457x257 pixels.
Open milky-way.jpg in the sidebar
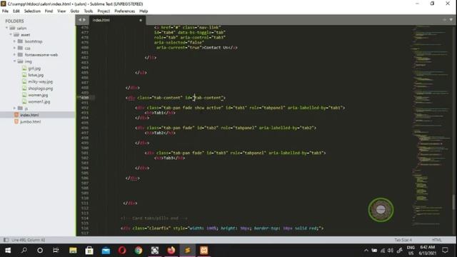41,81
